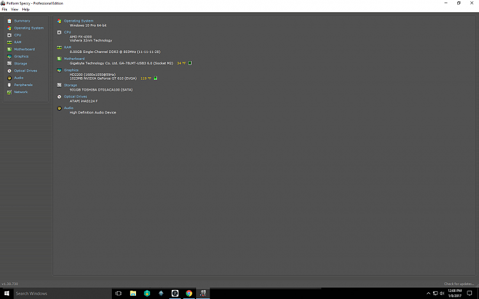Click the Operating System icon in the sidebar
The height and width of the screenshot is (299, 479).
pos(9,28)
